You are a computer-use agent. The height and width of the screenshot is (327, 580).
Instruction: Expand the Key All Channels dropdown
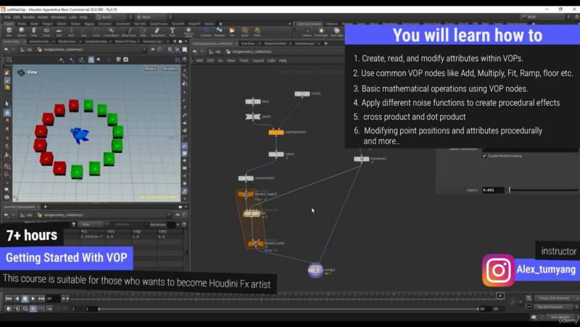[x=556, y=307]
